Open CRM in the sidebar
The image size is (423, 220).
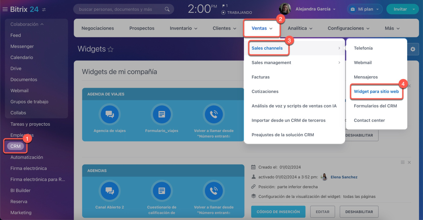(16, 146)
